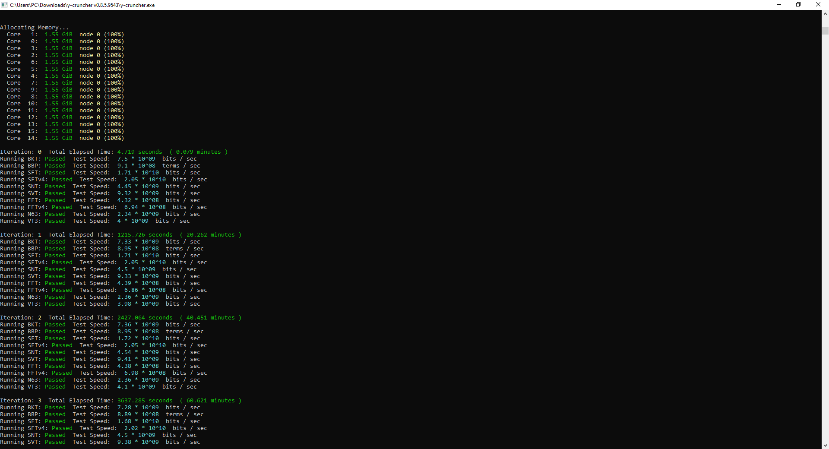Click FFTv4 speed '6.98 * 10^08'

[x=145, y=373]
